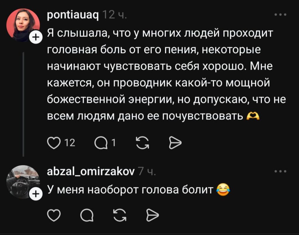This screenshot has width=299, height=235.
Task: Follow pontiauaq using the plus badge
Action: click(34, 37)
